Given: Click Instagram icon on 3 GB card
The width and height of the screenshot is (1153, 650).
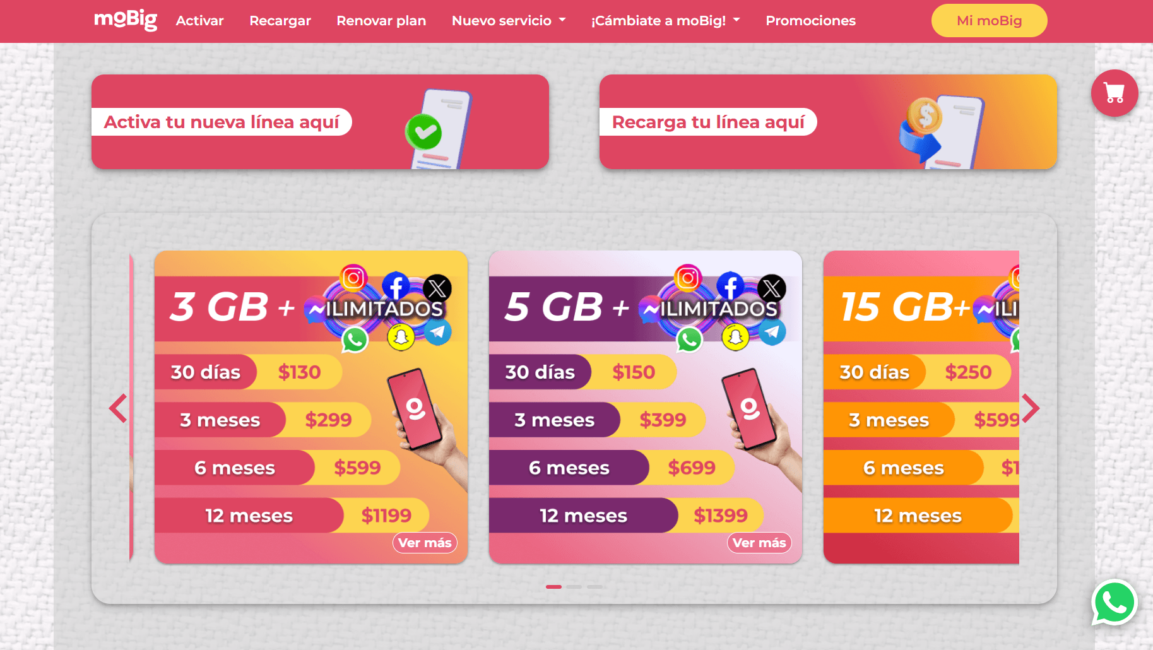Looking at the screenshot, I should pyautogui.click(x=354, y=278).
